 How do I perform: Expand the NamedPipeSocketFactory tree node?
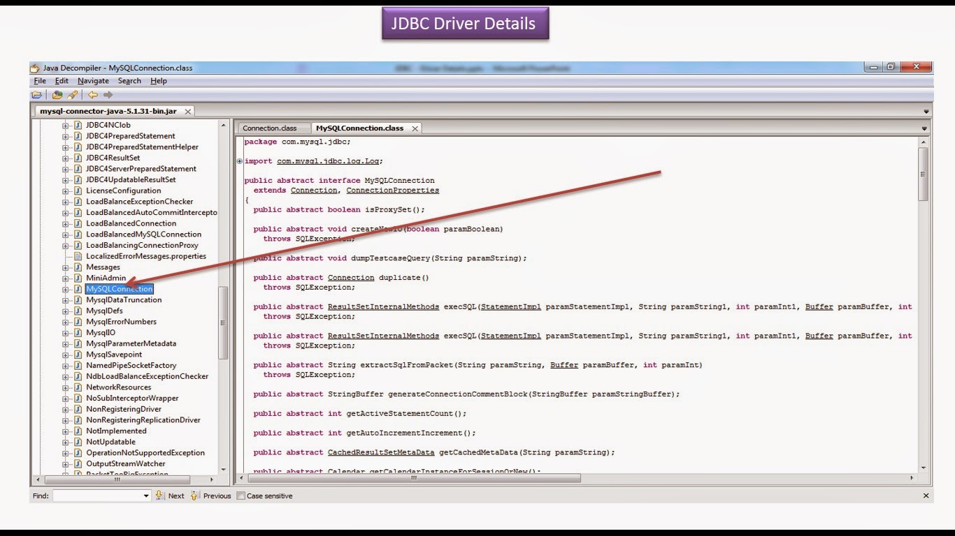(x=66, y=365)
